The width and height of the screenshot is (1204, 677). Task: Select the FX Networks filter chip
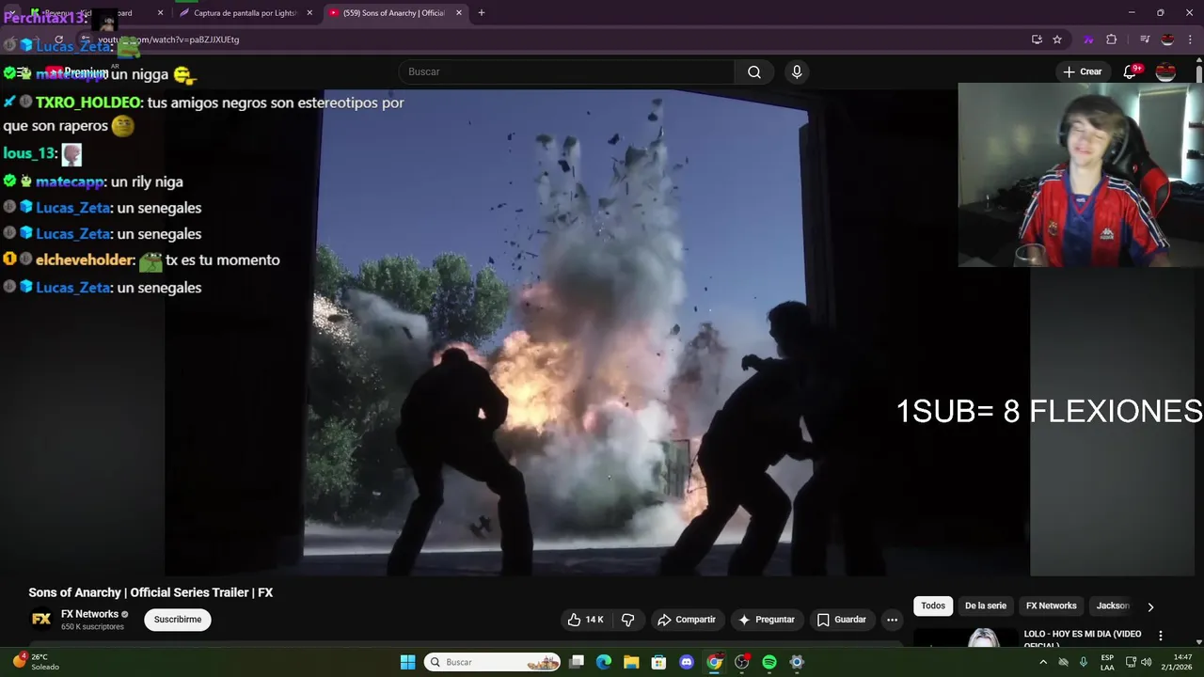1051,606
